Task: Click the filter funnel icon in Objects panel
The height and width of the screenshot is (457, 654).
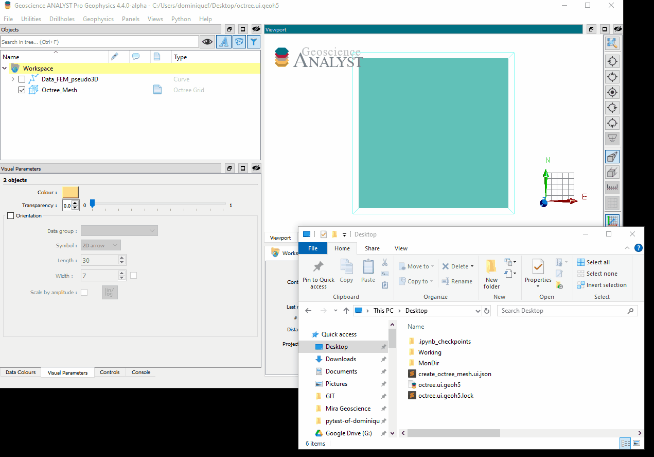Action: click(253, 42)
